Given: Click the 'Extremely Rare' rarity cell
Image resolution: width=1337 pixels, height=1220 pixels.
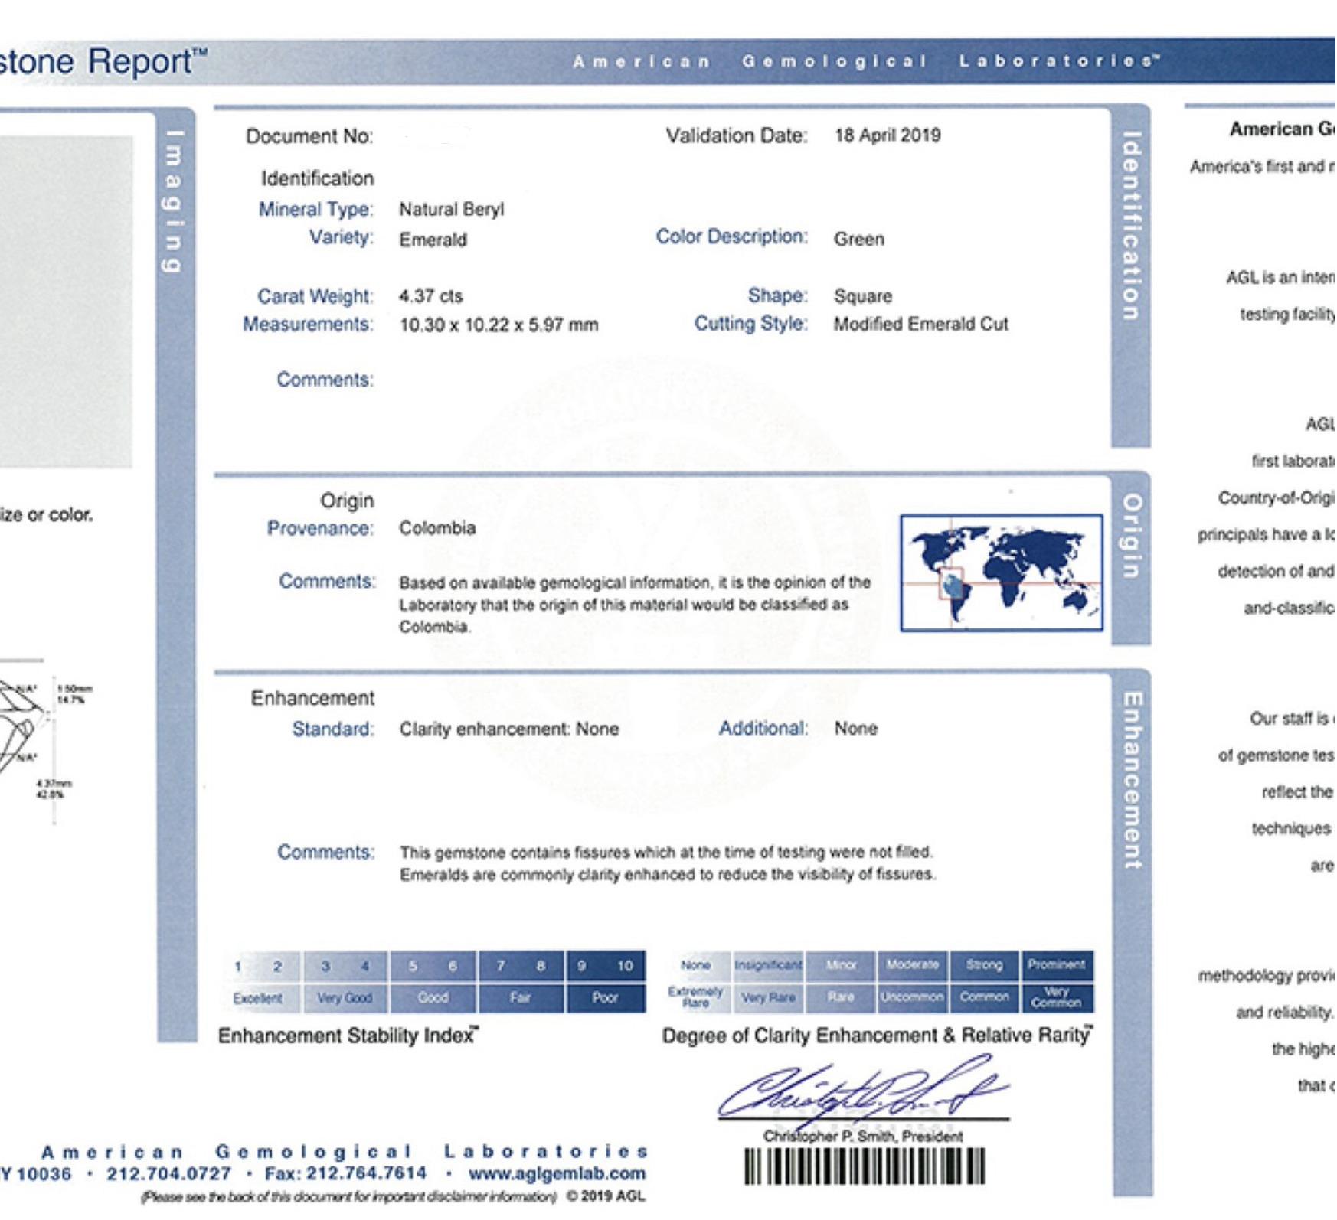Looking at the screenshot, I should [x=695, y=997].
